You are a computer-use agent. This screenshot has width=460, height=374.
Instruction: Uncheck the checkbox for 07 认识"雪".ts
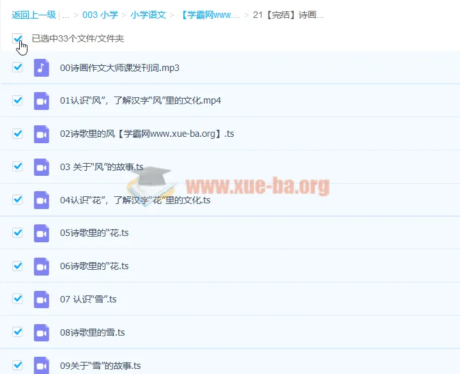[x=18, y=299]
